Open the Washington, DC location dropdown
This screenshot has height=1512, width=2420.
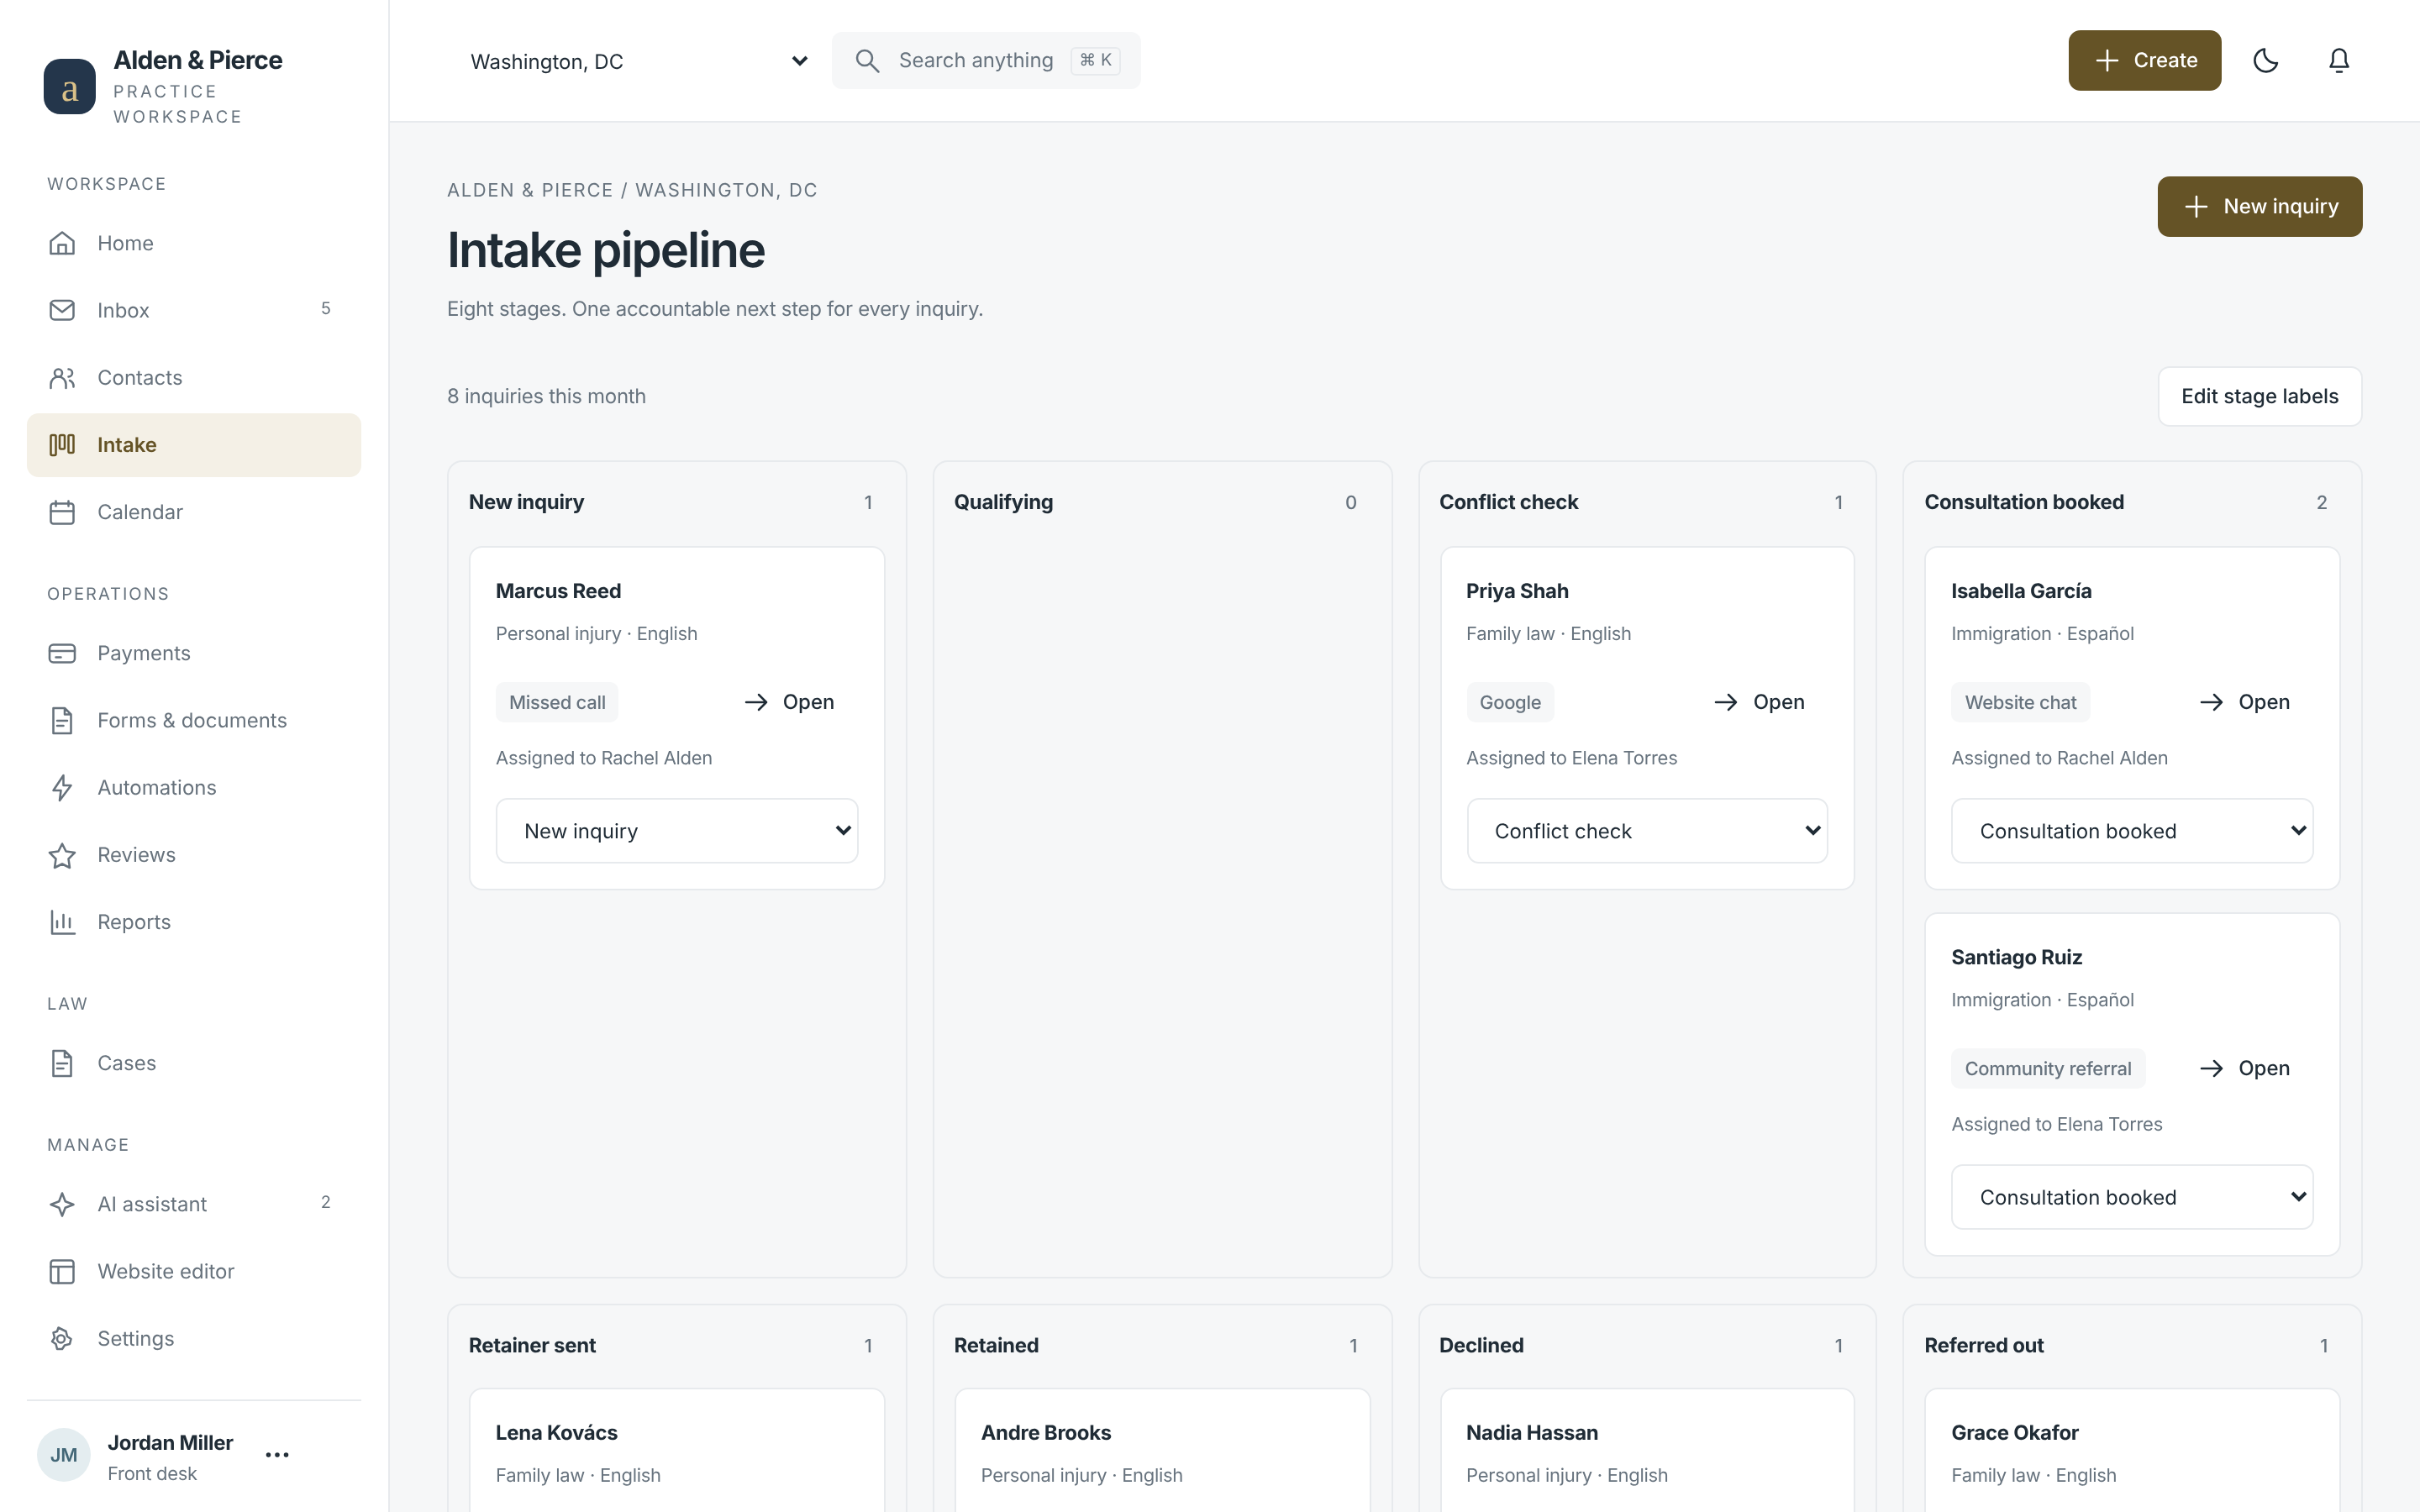(638, 61)
